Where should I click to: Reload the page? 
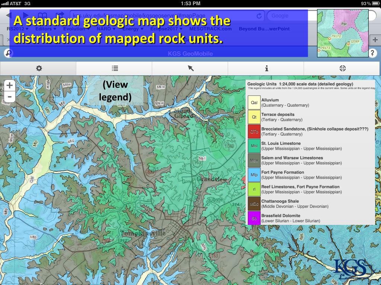[259, 16]
